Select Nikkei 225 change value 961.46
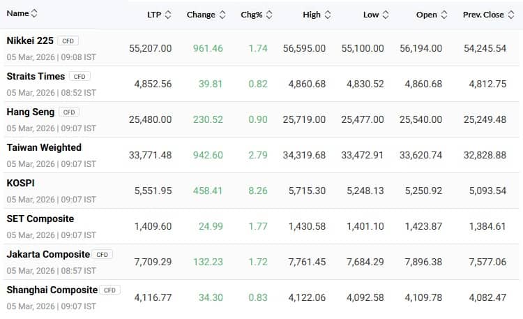523x319 pixels. 208,48
